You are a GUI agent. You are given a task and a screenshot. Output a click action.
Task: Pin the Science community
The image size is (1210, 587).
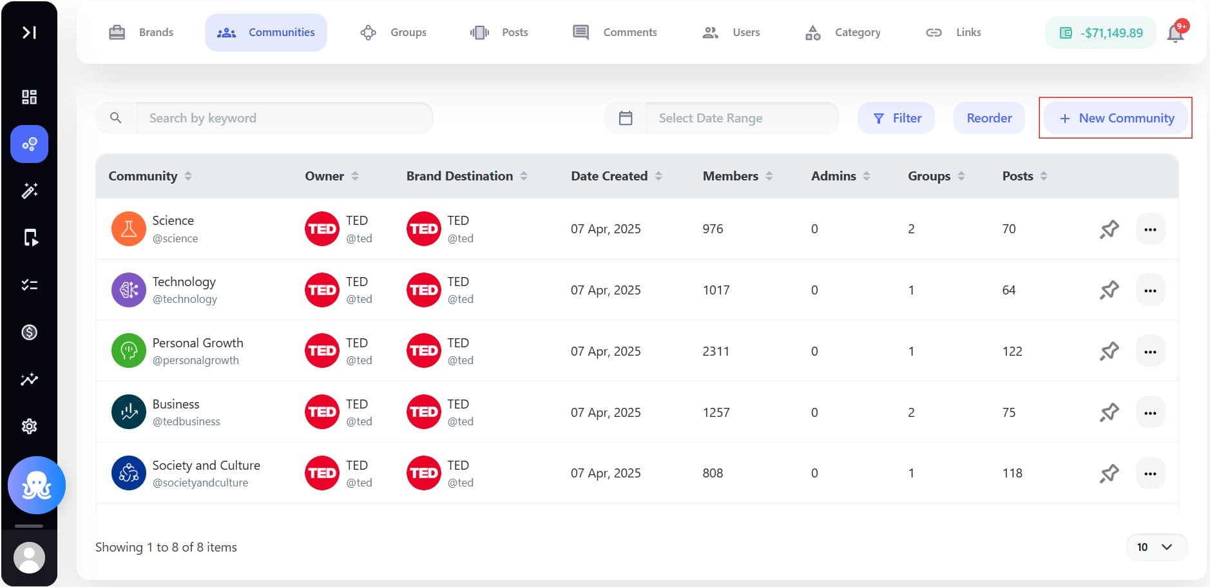coord(1109,229)
